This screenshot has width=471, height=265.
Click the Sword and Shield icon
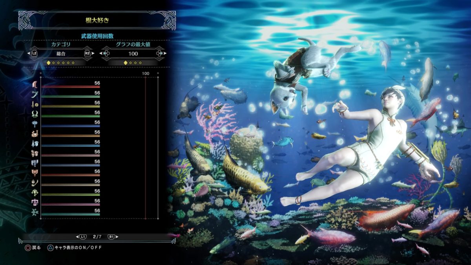(35, 104)
